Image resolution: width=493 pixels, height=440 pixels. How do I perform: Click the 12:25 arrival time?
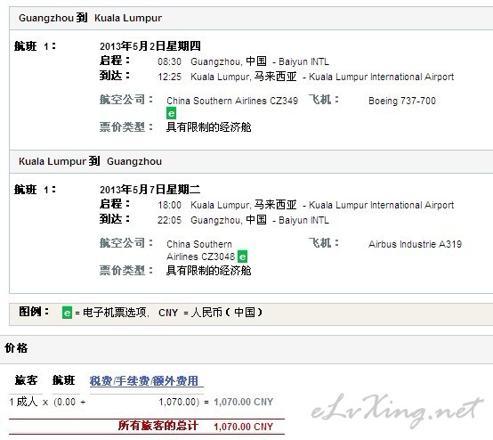tap(169, 77)
